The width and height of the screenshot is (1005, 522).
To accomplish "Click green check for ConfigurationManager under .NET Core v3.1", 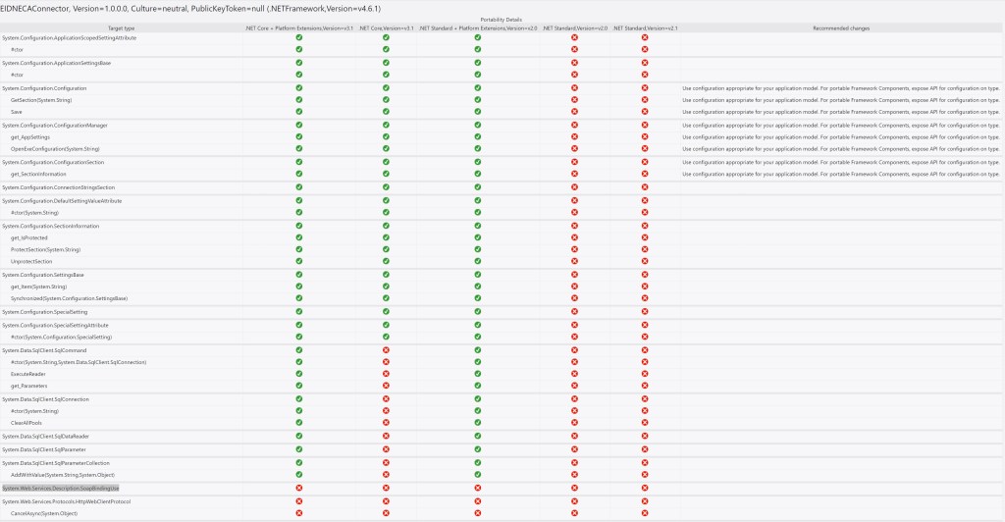I will [387, 126].
